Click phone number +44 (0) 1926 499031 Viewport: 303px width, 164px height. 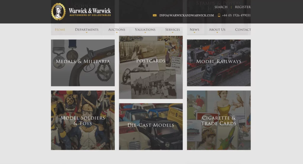(236, 15)
